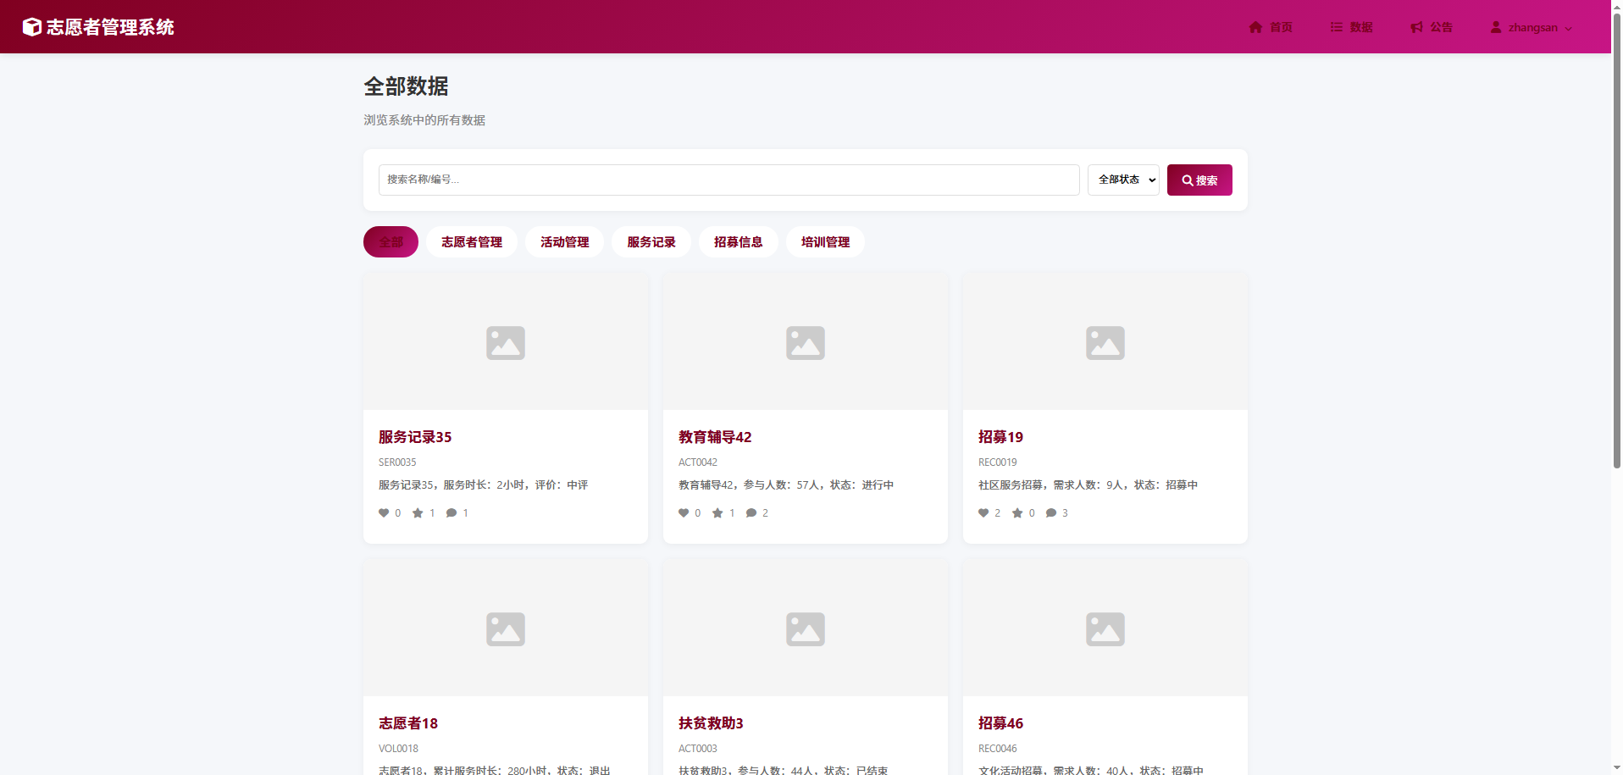Focus the 搜索名称/编号 search field
Image resolution: width=1623 pixels, height=775 pixels.
728,180
